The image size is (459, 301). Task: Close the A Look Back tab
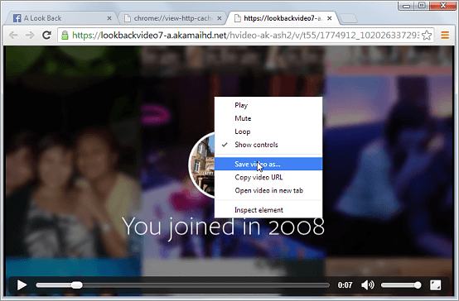tap(109, 18)
